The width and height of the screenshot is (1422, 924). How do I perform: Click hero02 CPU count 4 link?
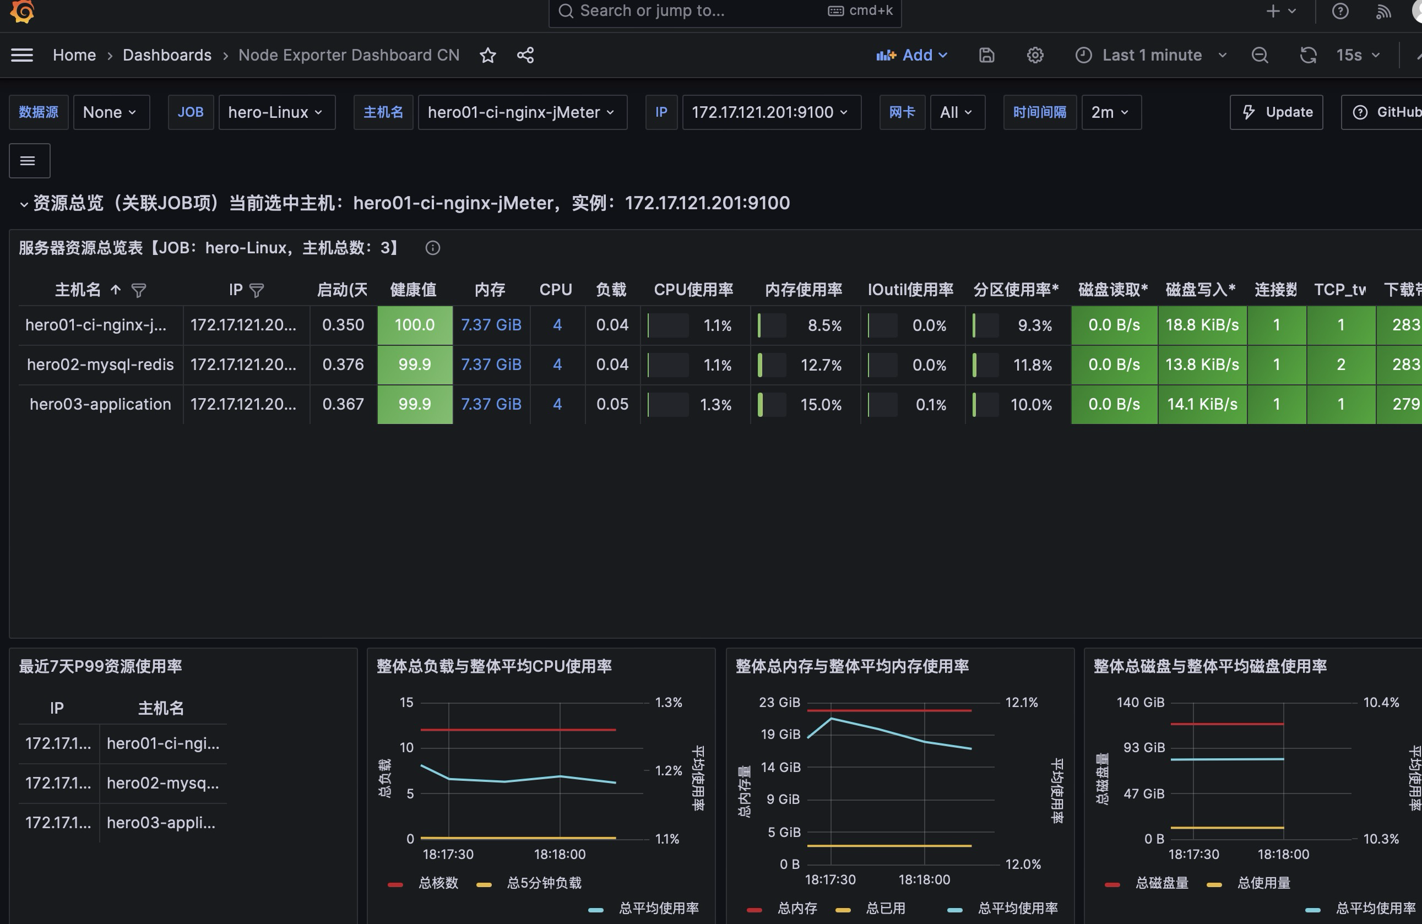click(x=557, y=365)
